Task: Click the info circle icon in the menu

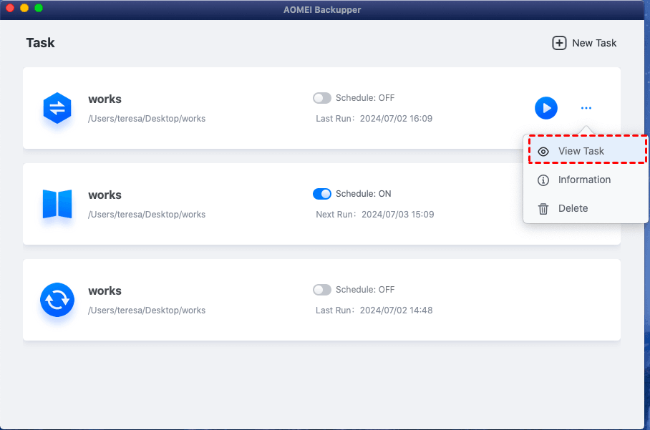Action: coord(543,180)
